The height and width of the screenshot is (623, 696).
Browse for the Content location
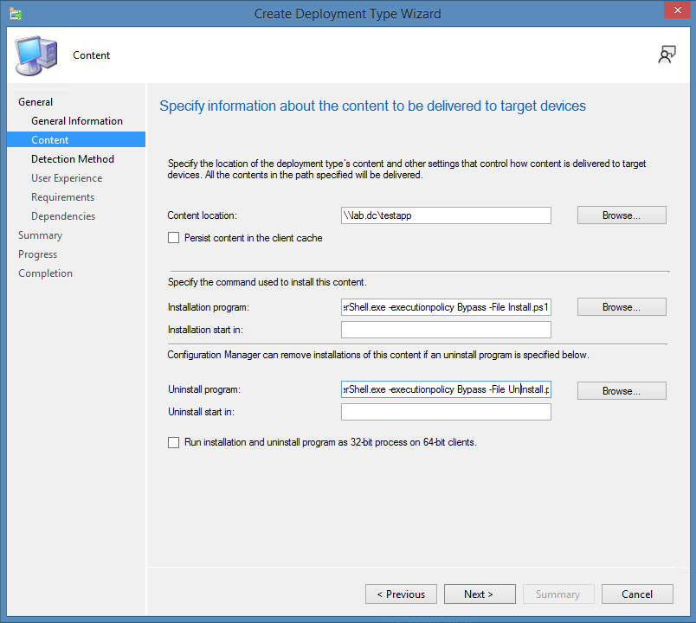click(x=621, y=215)
